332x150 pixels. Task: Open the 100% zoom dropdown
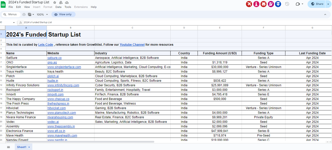point(42,14)
